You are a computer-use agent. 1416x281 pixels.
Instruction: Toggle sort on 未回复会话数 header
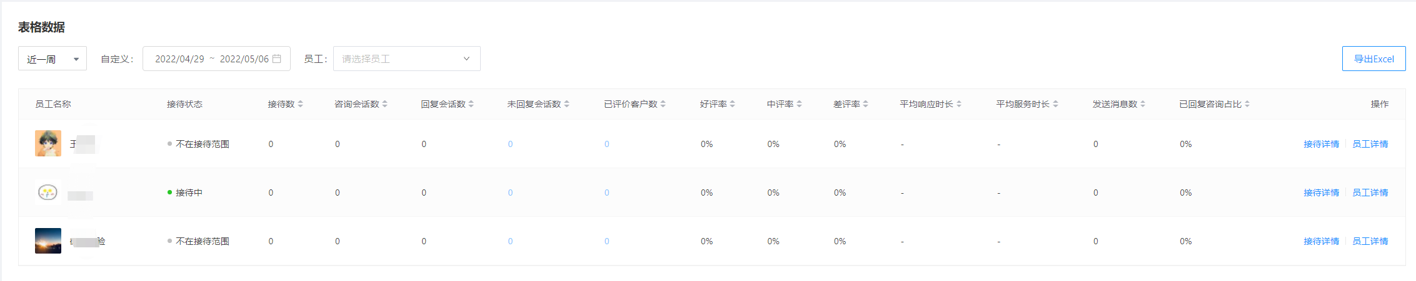tap(567, 104)
